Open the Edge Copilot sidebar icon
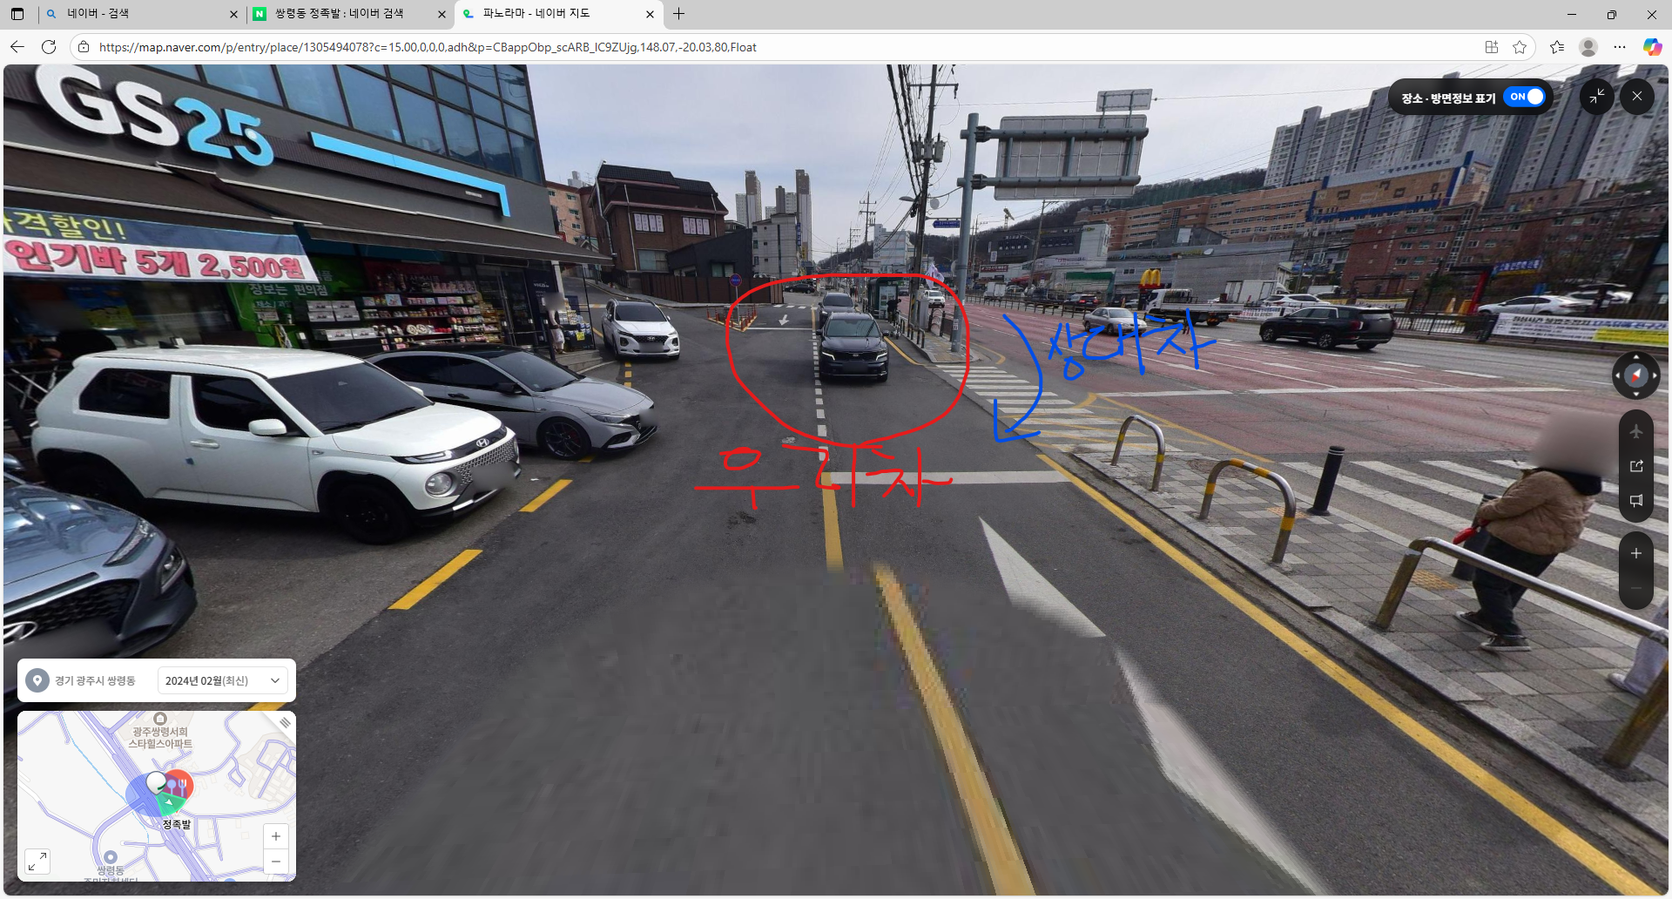Image resolution: width=1672 pixels, height=899 pixels. tap(1652, 47)
